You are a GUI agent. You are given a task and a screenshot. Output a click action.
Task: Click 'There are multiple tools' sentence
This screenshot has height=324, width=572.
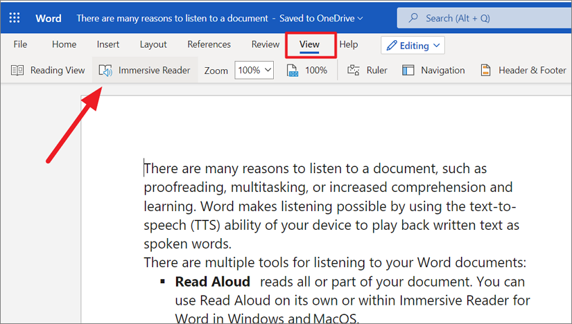point(335,262)
